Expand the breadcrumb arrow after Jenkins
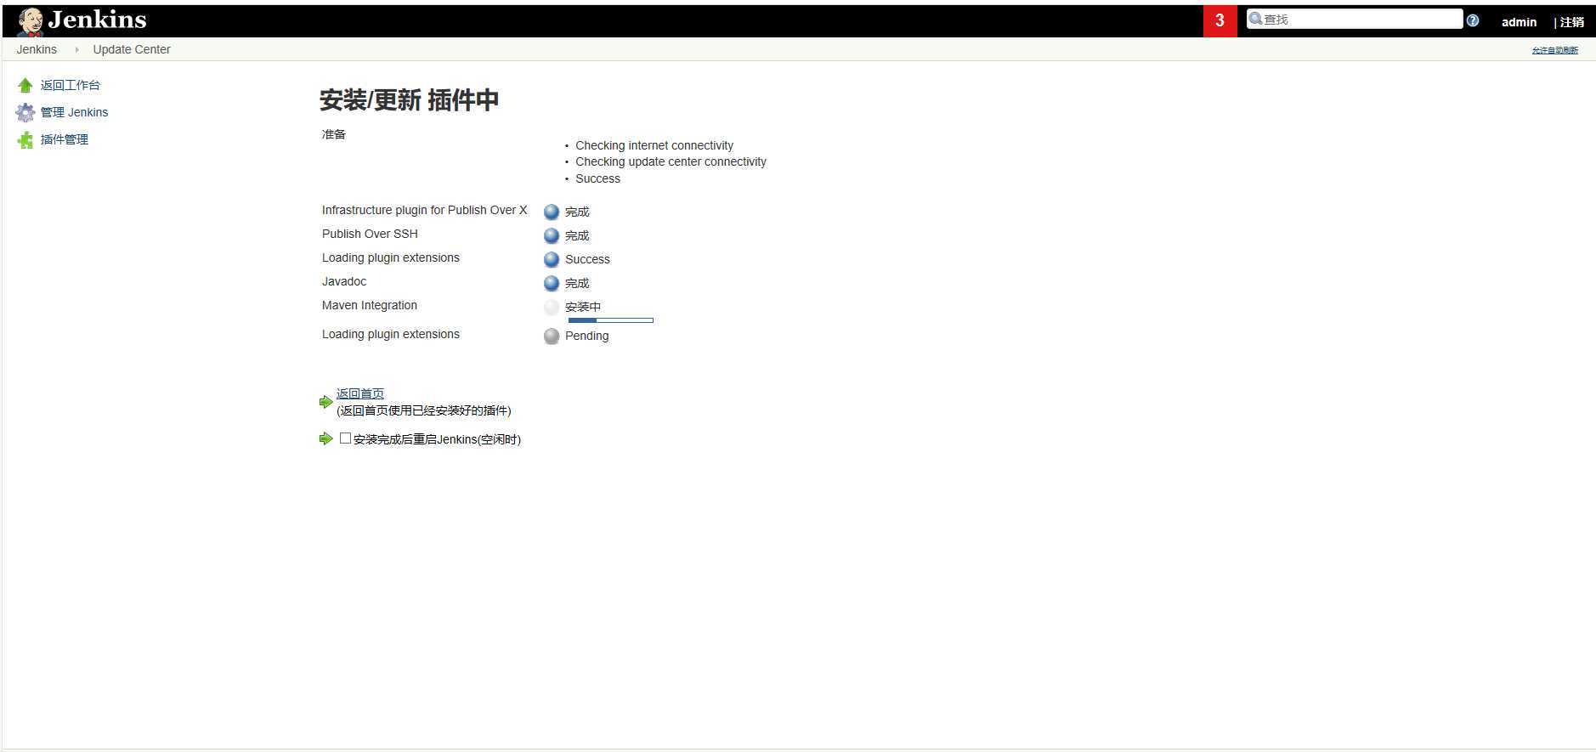The width and height of the screenshot is (1596, 752). point(76,49)
